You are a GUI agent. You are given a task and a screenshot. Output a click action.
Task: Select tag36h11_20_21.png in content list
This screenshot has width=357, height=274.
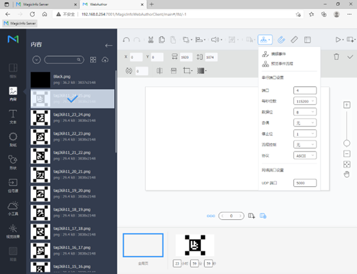click(x=72, y=175)
